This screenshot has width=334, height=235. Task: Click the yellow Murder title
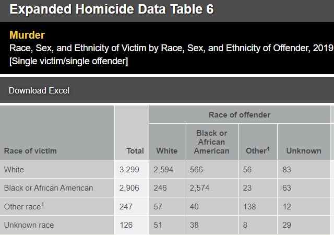coord(27,36)
